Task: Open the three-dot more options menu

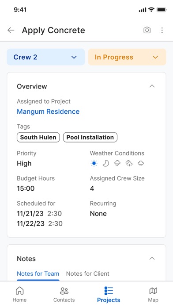Action: point(162,30)
